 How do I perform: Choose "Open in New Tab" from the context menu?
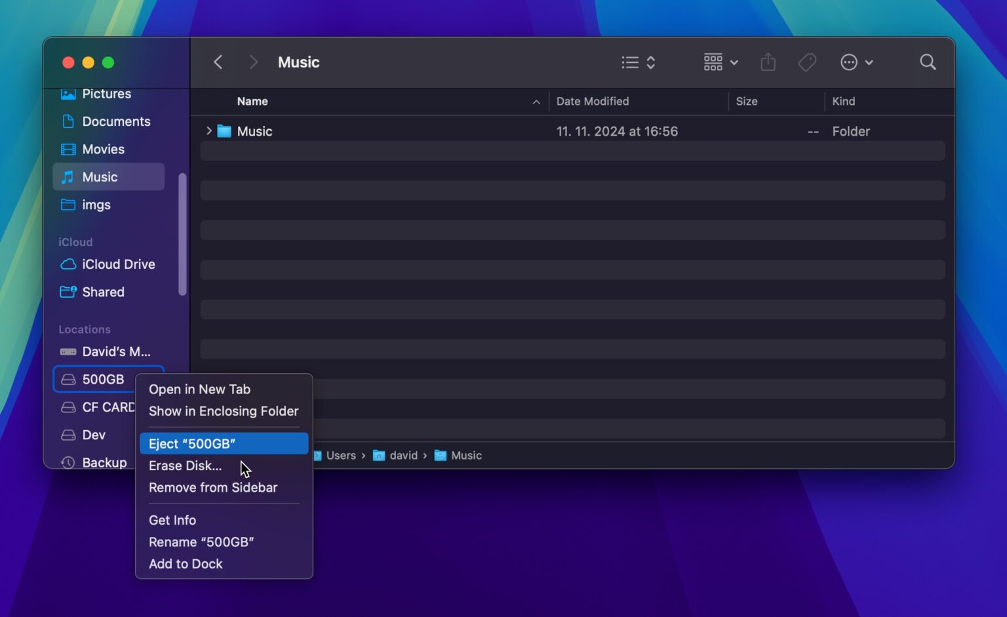point(199,389)
